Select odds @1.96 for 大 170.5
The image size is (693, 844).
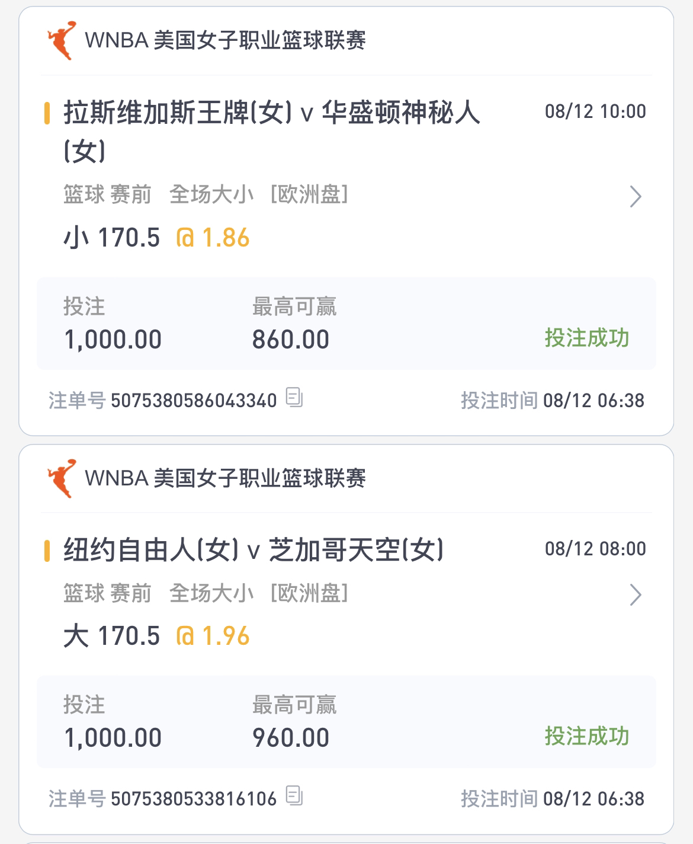(x=213, y=636)
